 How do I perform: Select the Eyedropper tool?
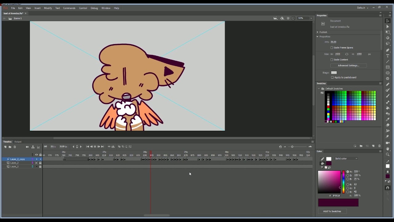coord(388,119)
